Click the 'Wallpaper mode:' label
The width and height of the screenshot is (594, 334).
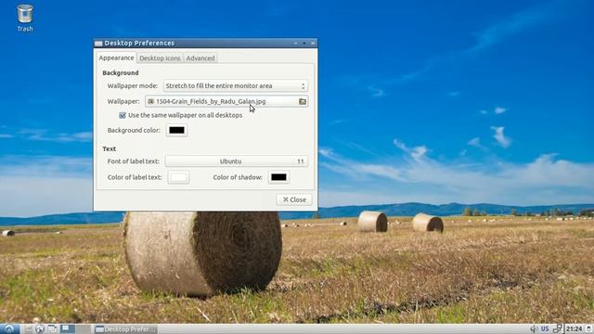coord(132,86)
